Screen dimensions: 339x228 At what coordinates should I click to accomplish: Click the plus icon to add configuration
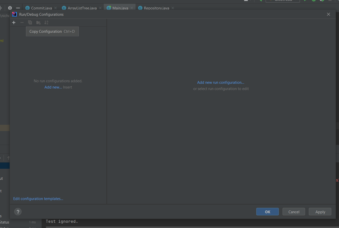(x=14, y=22)
